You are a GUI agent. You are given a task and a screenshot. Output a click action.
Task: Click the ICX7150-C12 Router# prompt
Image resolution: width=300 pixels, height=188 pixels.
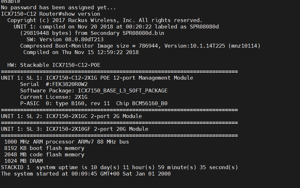(31, 14)
